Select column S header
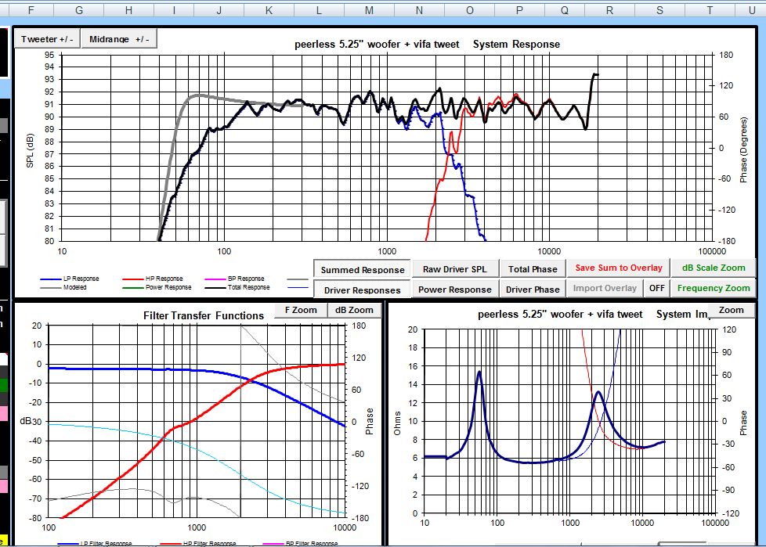Screen dimensions: 766x547 pyautogui.click(x=659, y=9)
